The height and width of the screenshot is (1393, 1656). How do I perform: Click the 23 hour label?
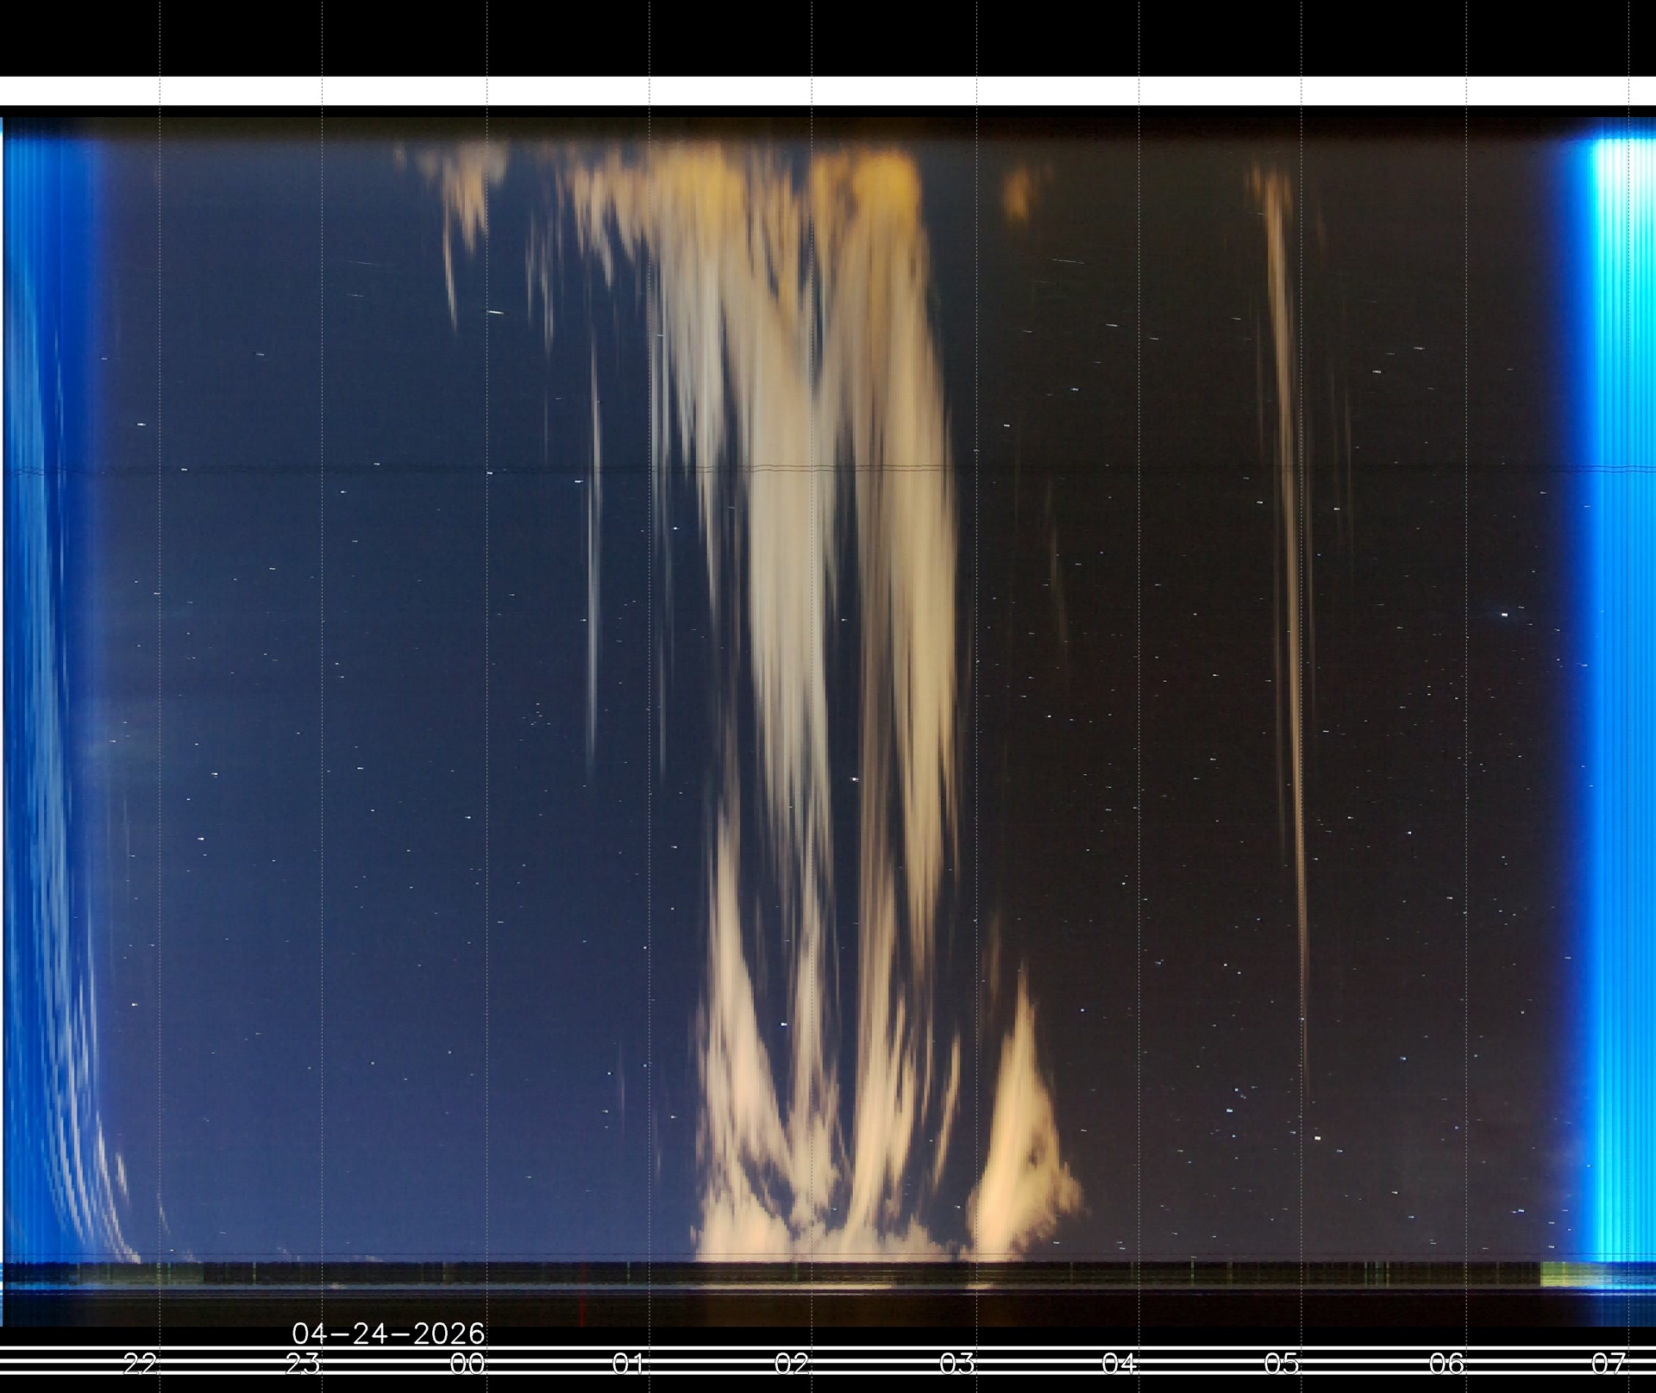tap(303, 1364)
